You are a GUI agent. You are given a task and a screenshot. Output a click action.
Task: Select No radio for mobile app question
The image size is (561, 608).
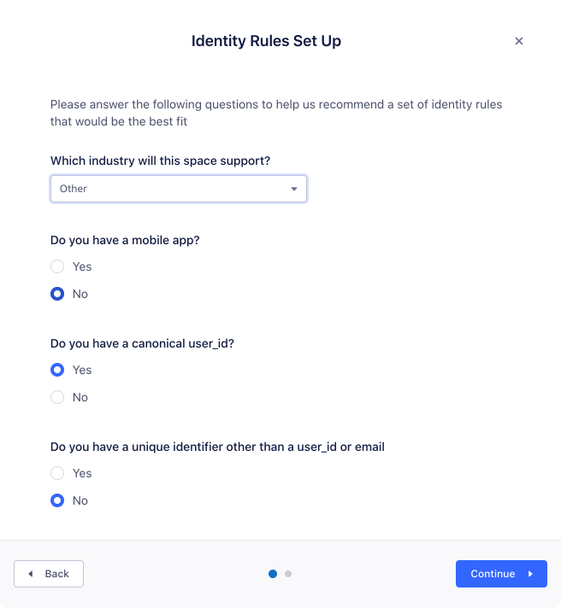pos(57,294)
